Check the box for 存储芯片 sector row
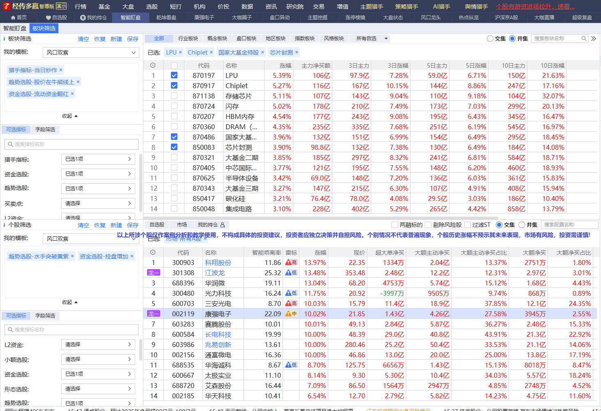601x411 pixels. [x=174, y=96]
